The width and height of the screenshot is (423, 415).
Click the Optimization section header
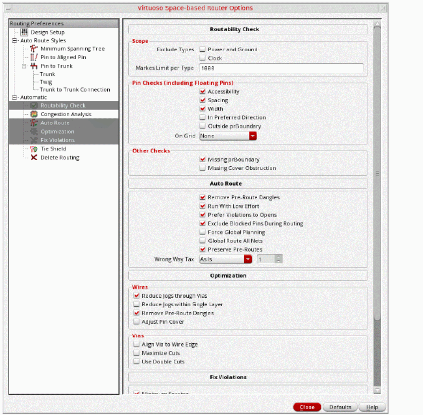(248, 276)
